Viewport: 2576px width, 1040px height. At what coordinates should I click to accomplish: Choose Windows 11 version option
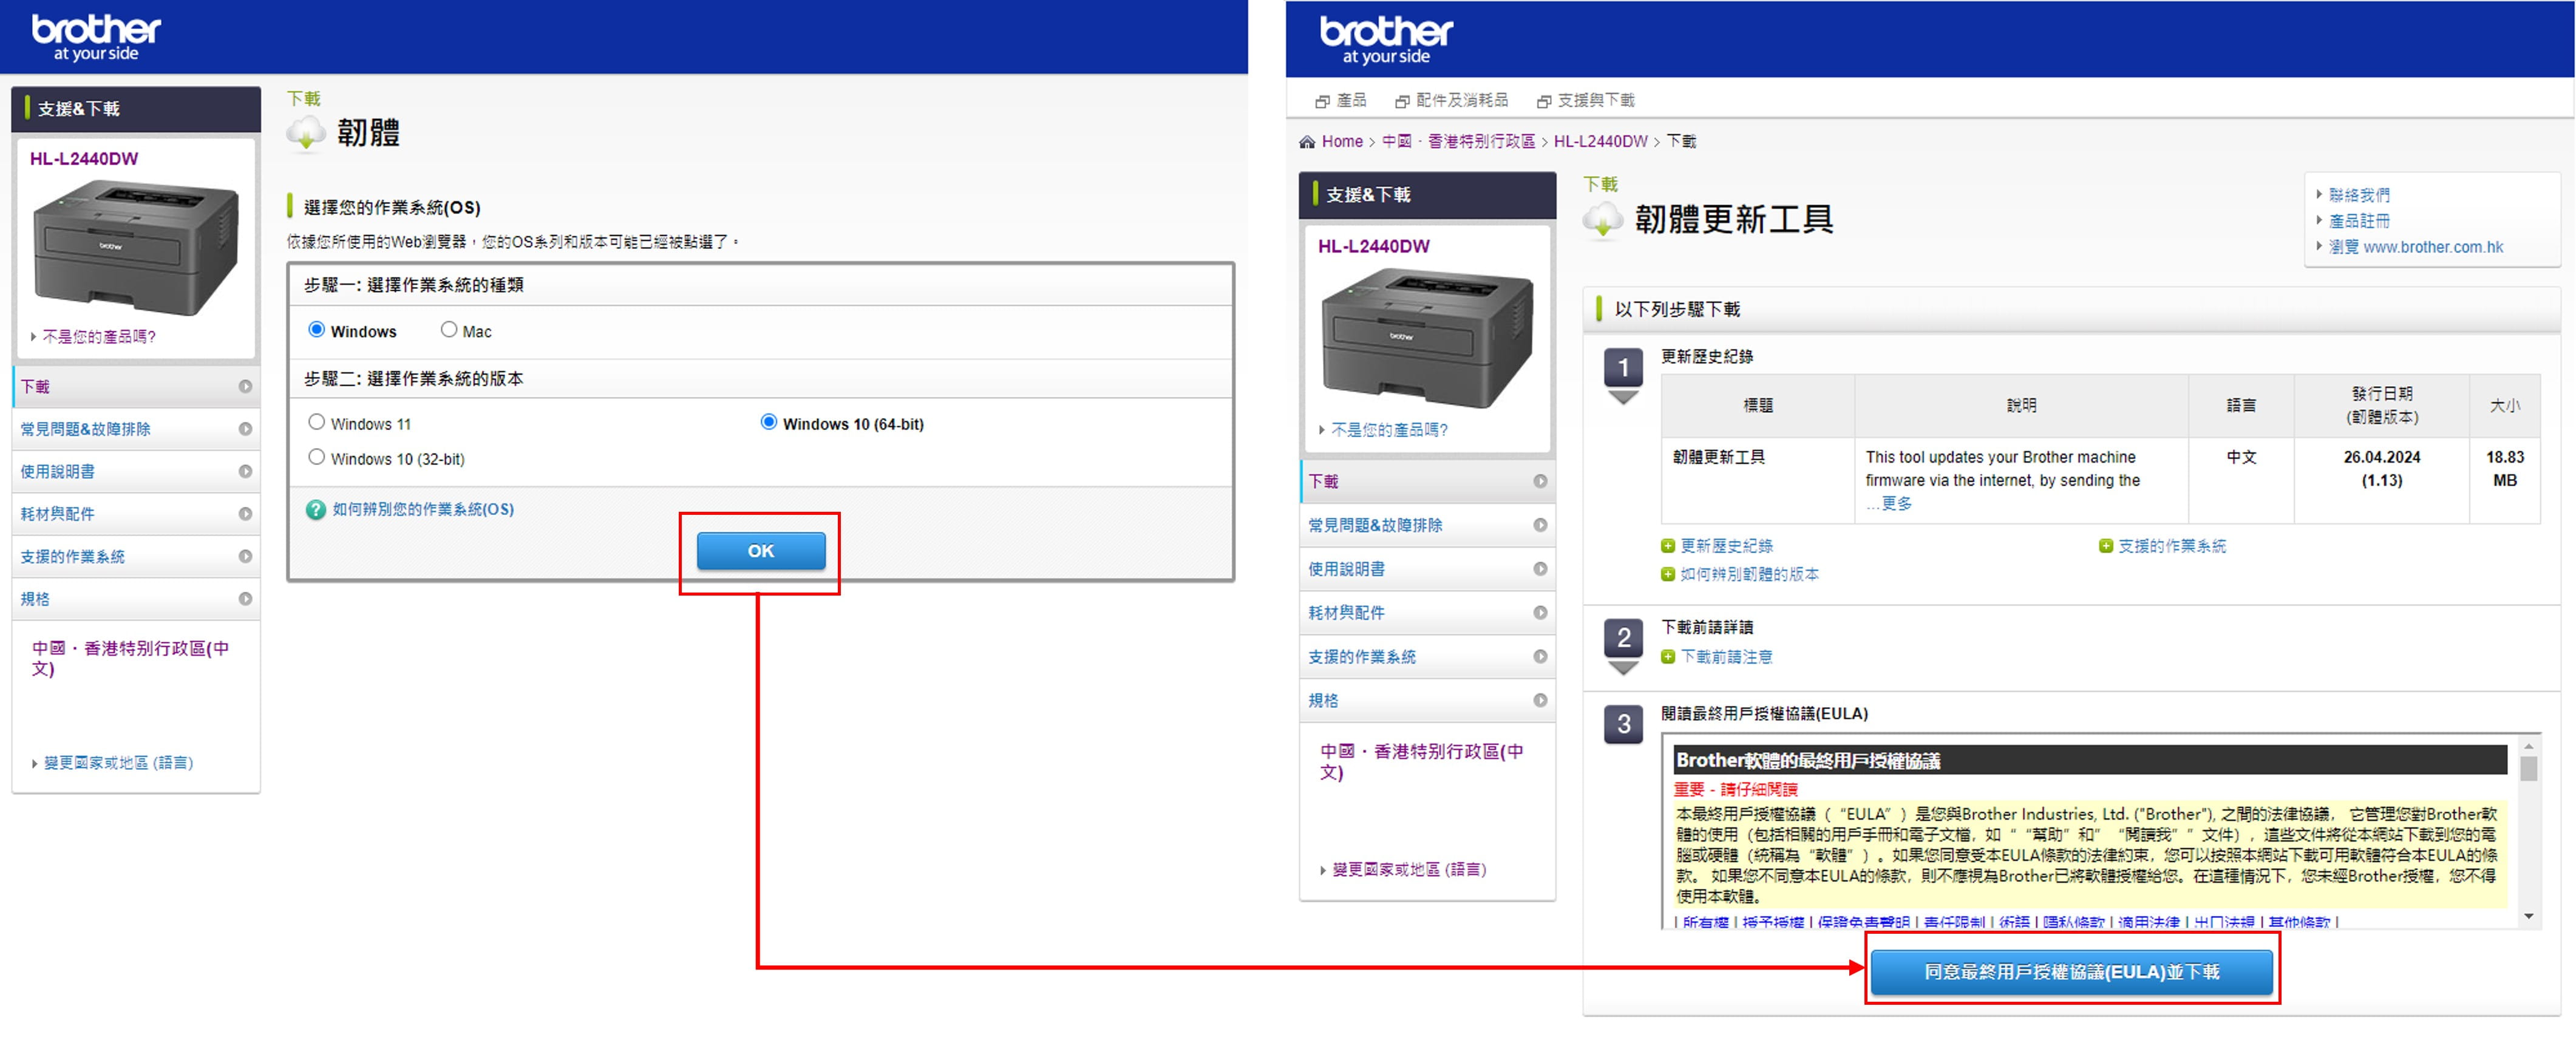tap(317, 423)
